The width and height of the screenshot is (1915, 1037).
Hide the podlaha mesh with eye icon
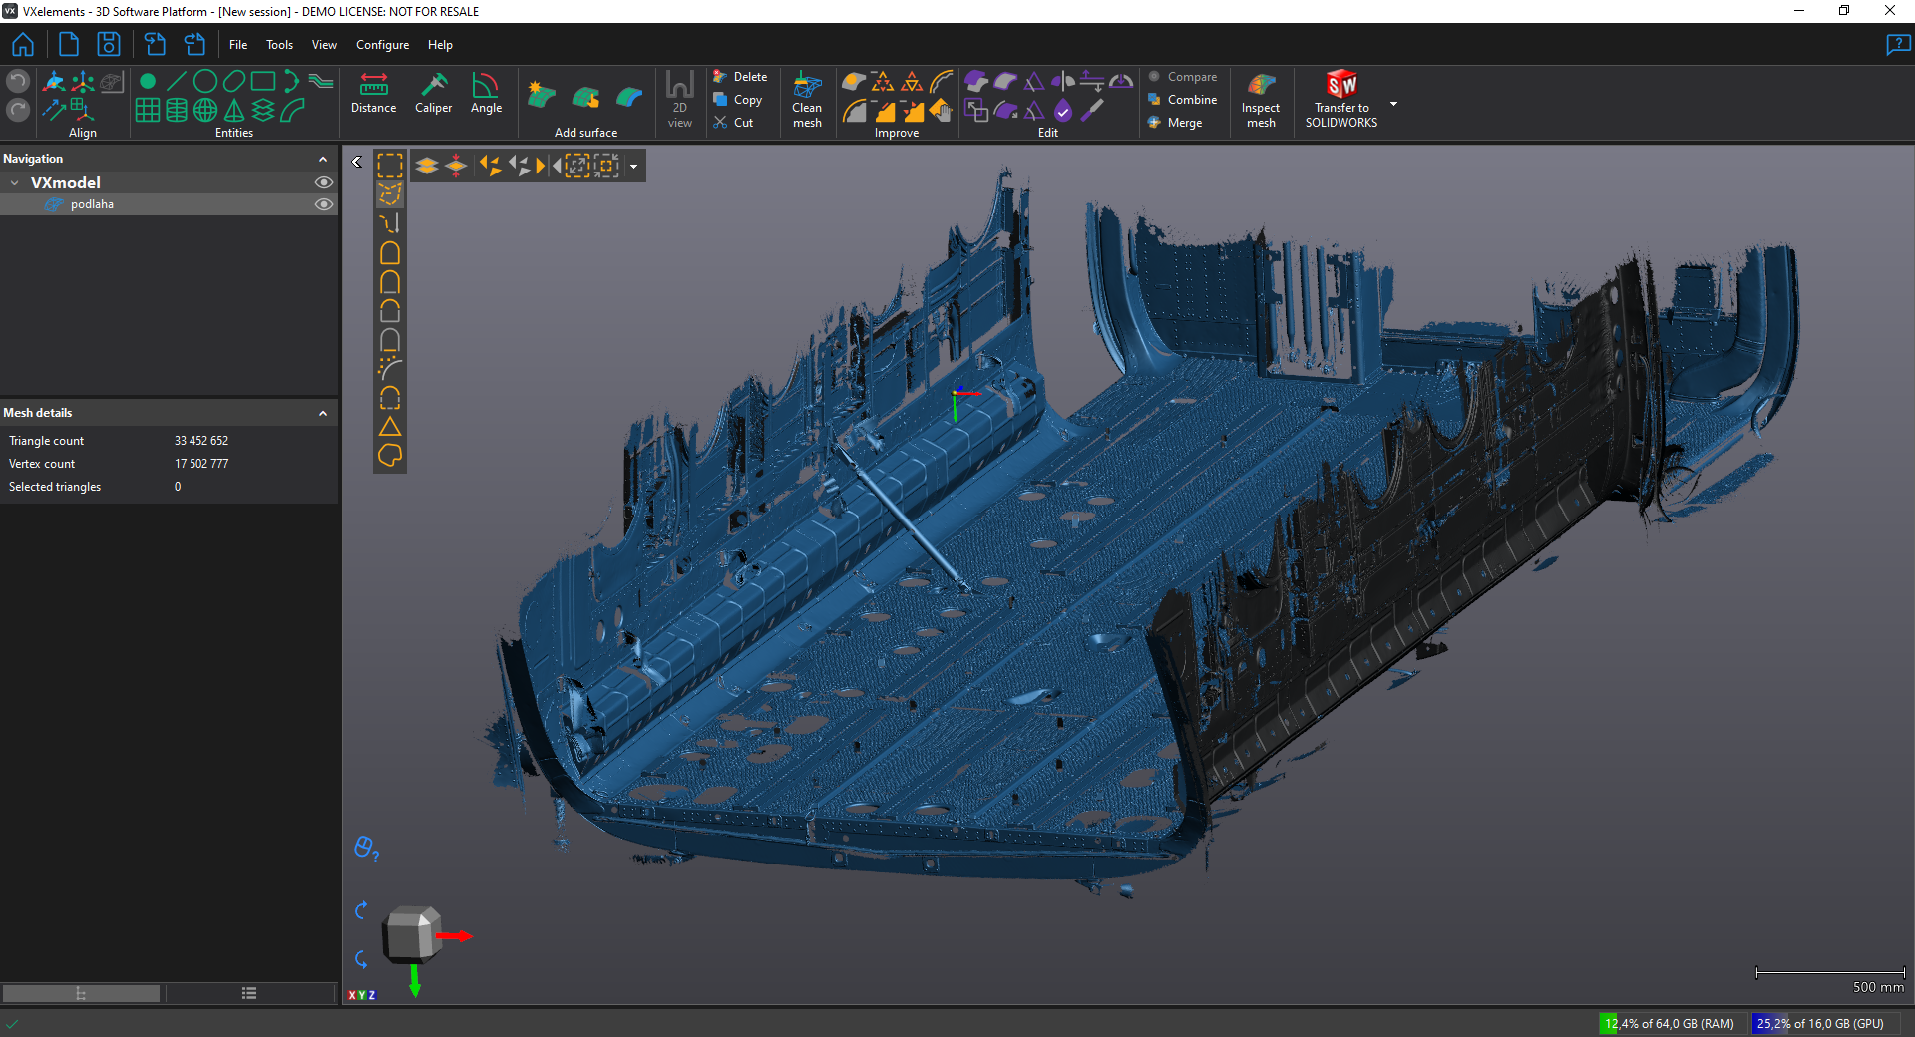click(x=324, y=204)
